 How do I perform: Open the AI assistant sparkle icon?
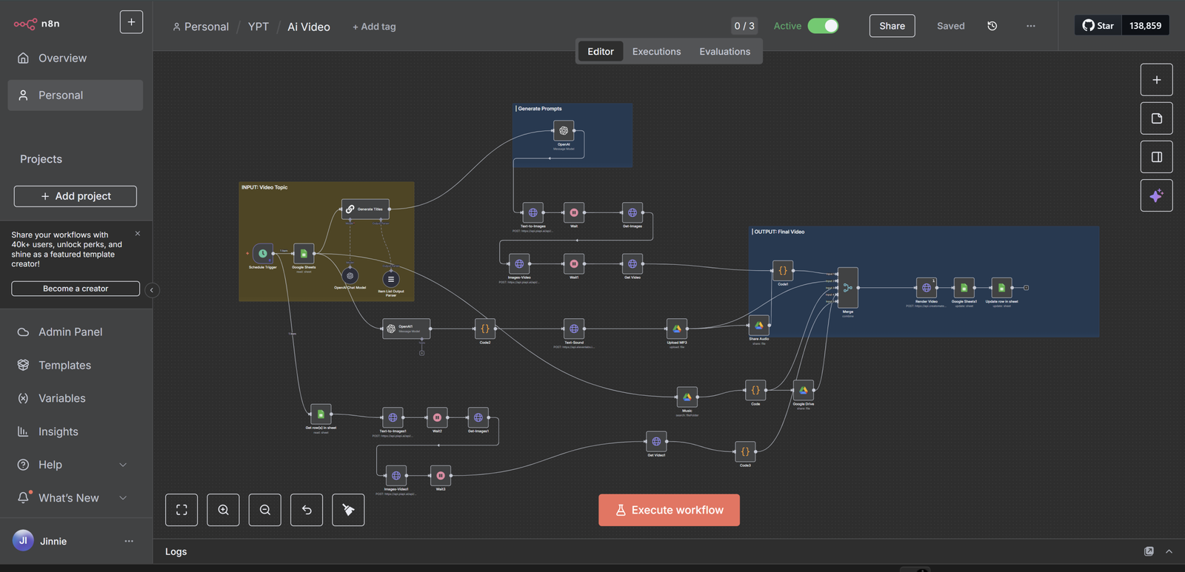[1156, 195]
